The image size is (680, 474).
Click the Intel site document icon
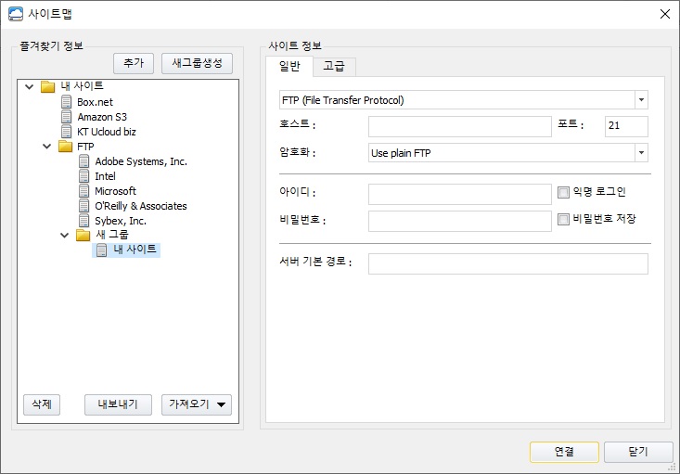click(84, 176)
